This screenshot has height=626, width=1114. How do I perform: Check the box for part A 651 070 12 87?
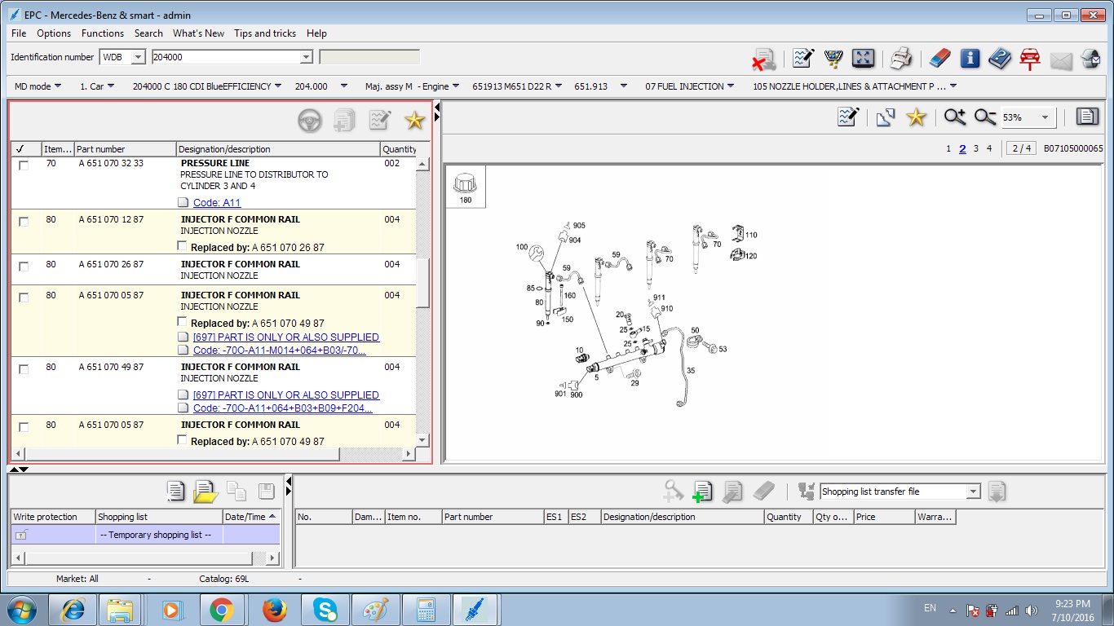[x=24, y=221]
